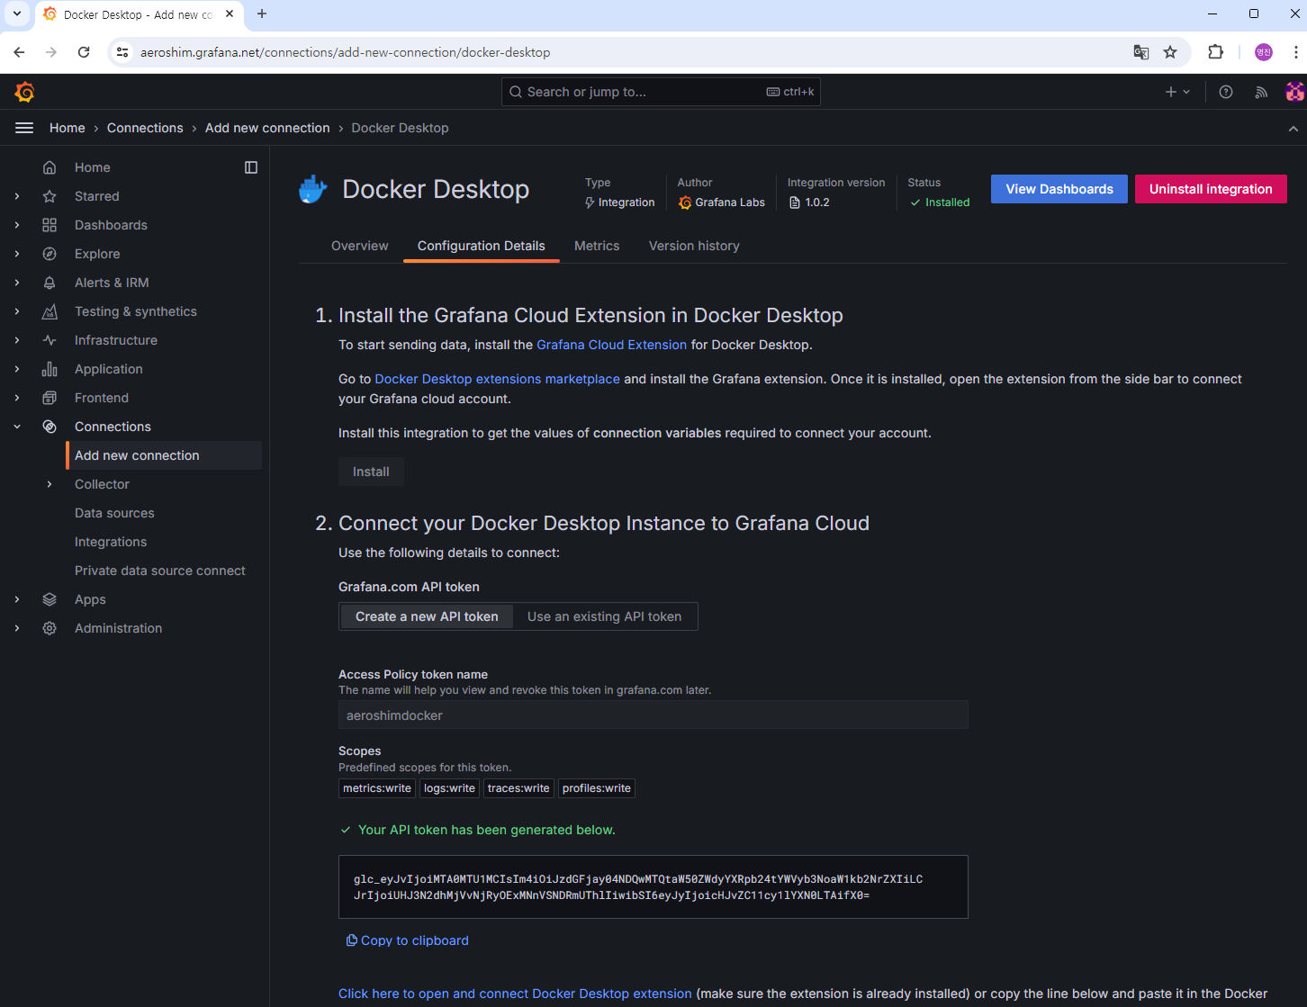Select Use an existing API token option

pyautogui.click(x=604, y=616)
